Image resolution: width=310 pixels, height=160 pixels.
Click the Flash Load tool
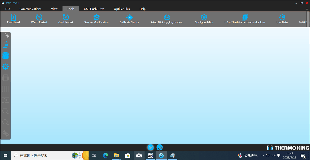click(13, 19)
